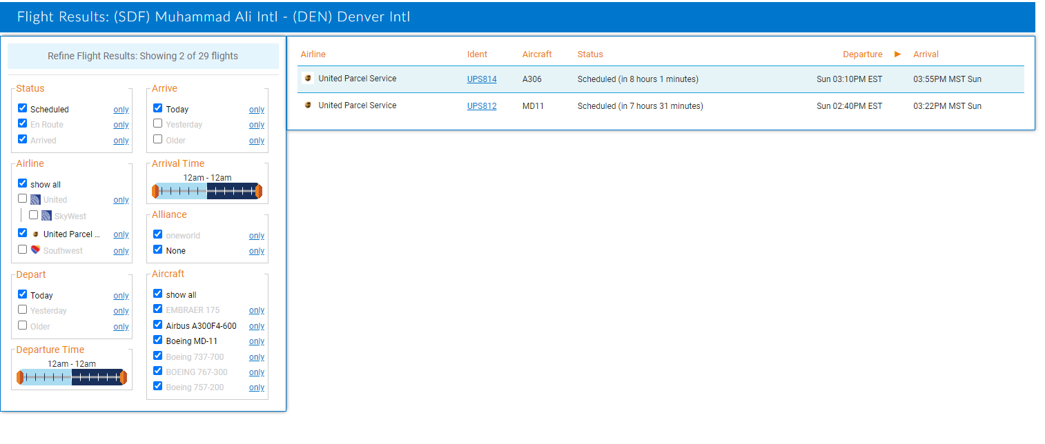The image size is (1045, 444).
Task: Click the MD11 aircraft cell
Action: point(533,106)
